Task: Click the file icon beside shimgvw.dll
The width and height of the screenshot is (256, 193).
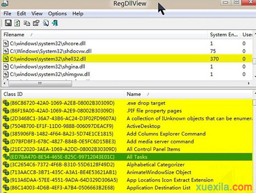Action: pyautogui.click(x=6, y=74)
